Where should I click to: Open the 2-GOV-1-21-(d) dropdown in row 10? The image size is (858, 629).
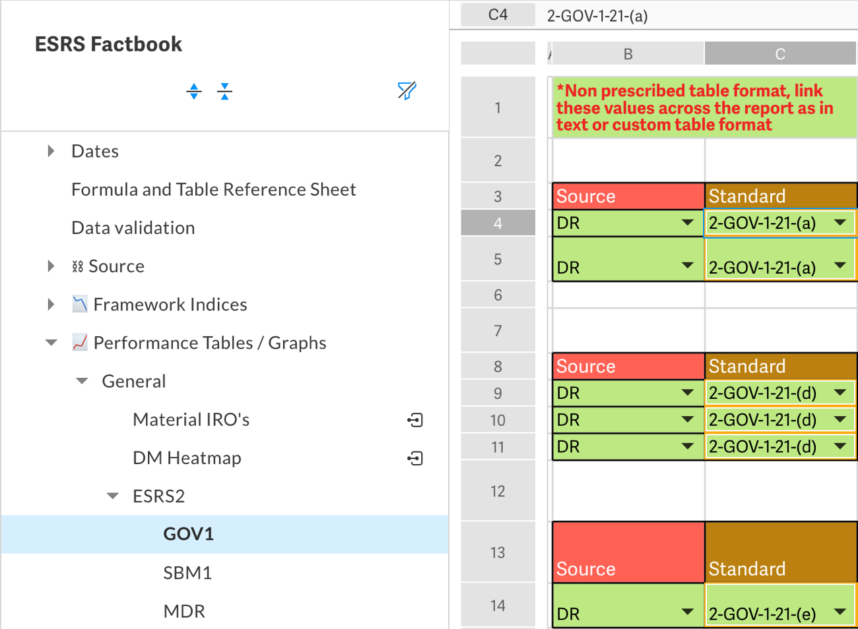[x=840, y=419]
